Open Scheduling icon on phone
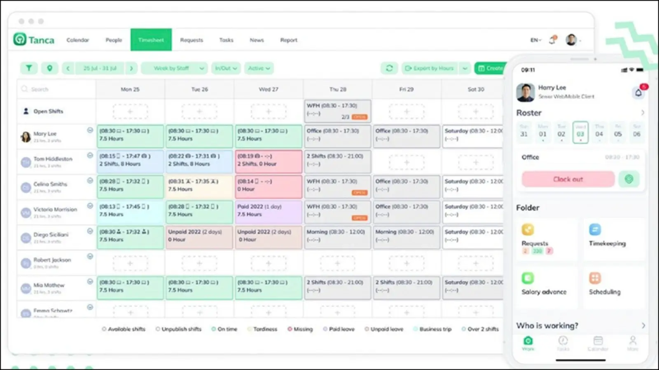Viewport: 659px width, 370px height. pos(595,278)
